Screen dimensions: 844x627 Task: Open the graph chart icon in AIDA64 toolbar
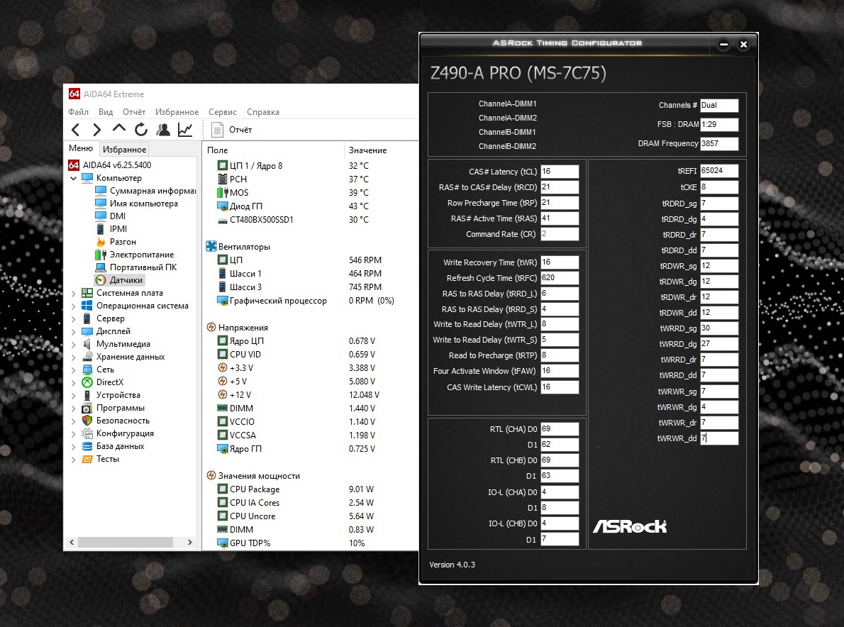click(x=185, y=130)
